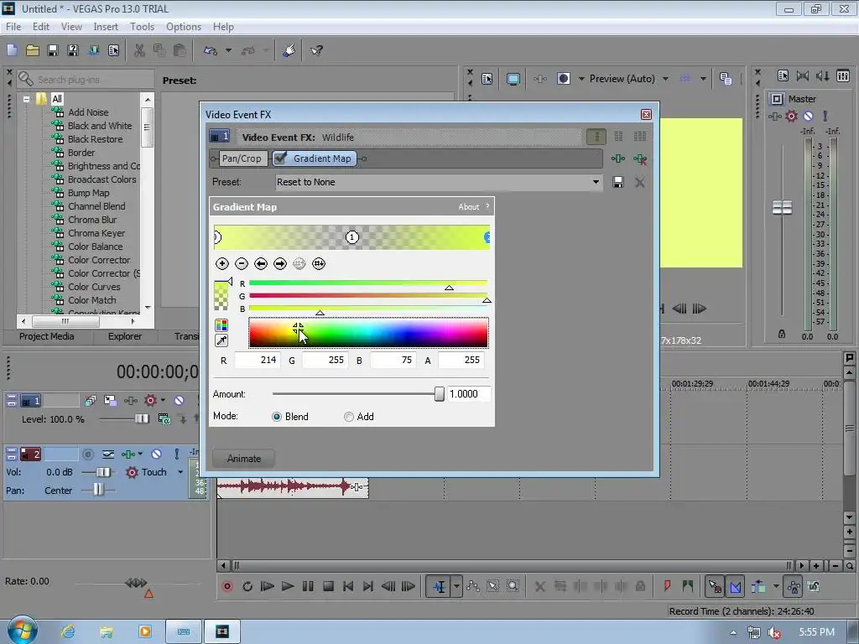This screenshot has width=859, height=644.
Task: Open the plug-in chain icon
Action: 618,158
